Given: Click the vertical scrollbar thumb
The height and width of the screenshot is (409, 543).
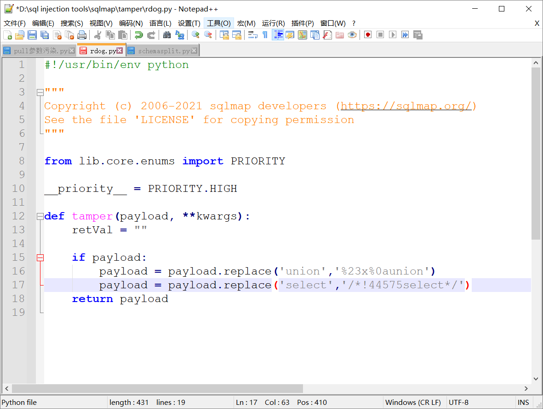Looking at the screenshot, I should pyautogui.click(x=536, y=153).
